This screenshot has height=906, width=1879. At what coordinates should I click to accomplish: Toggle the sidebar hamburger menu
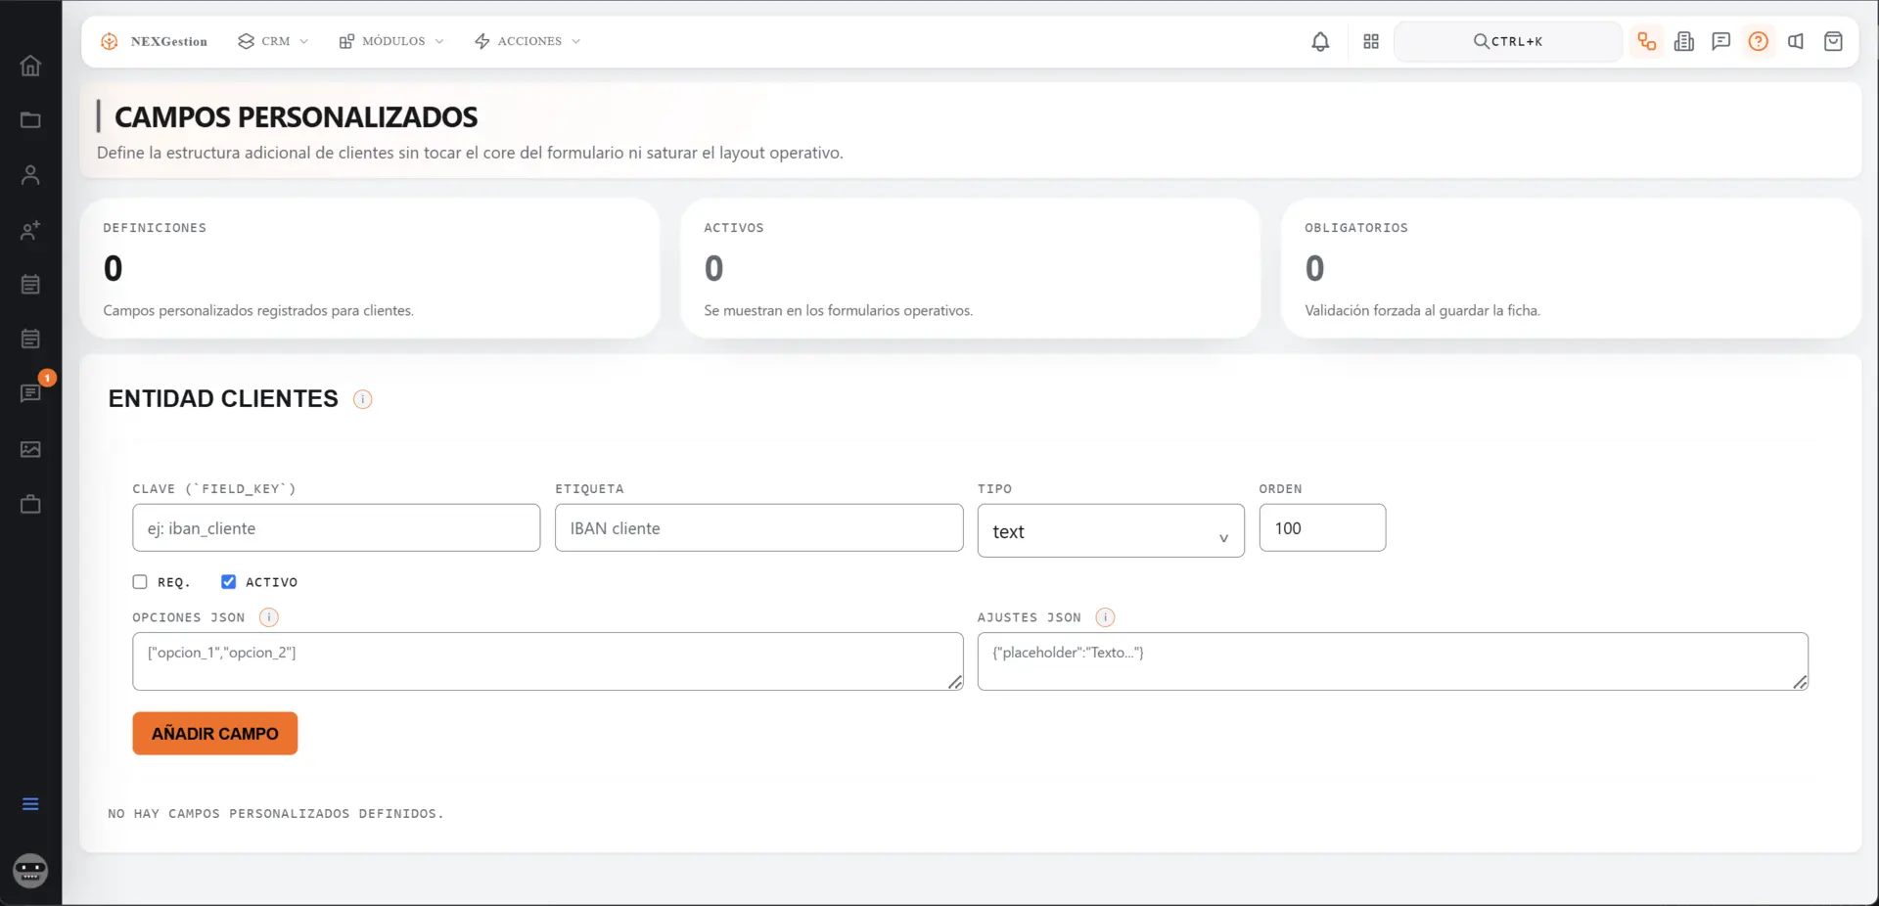coord(30,803)
